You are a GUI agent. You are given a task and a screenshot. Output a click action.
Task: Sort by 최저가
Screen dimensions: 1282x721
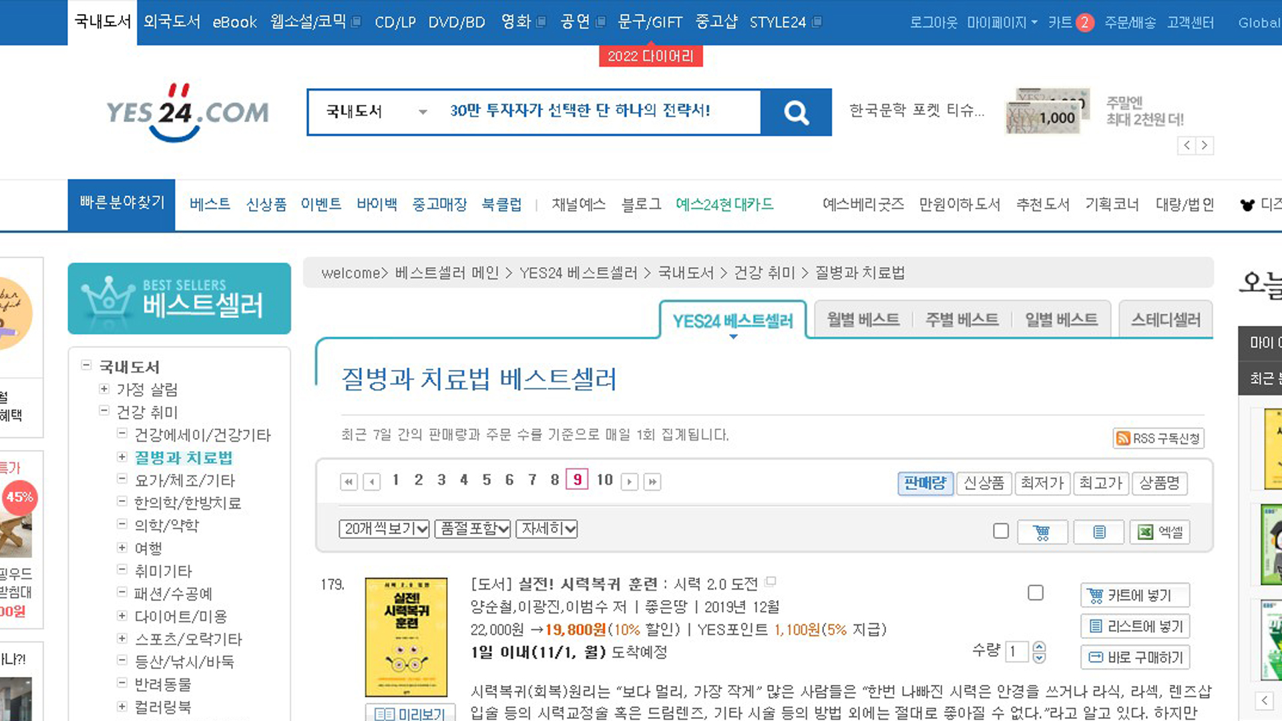tap(1042, 483)
